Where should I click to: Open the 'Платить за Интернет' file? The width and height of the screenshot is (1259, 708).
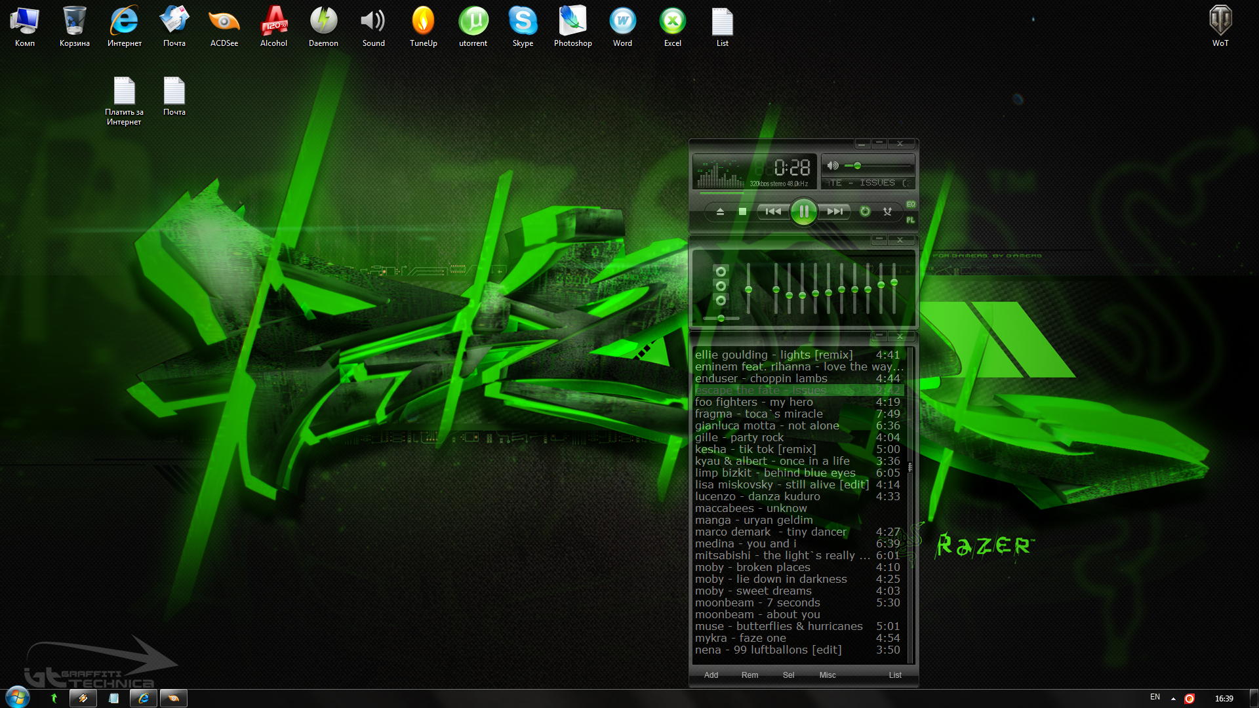point(124,101)
